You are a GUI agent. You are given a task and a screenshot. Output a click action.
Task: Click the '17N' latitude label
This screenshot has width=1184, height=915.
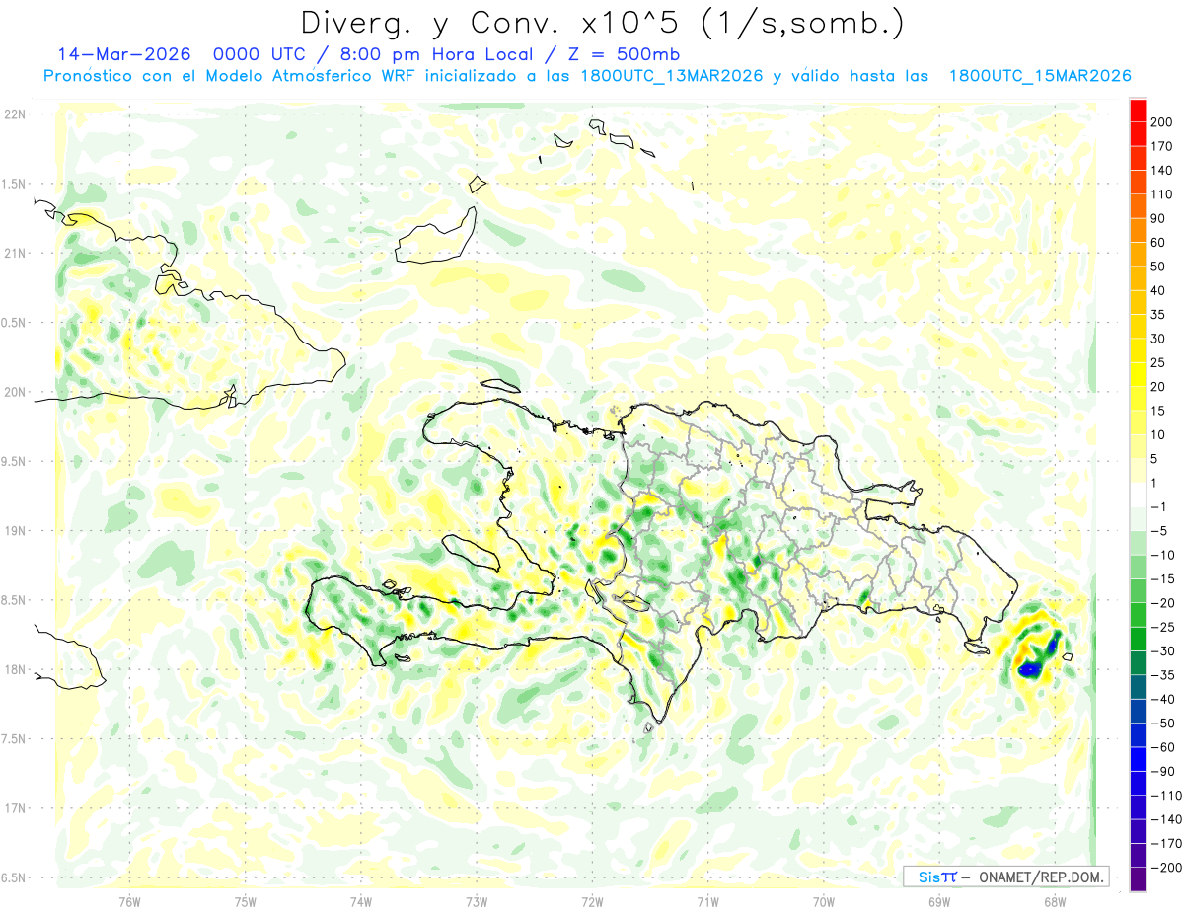point(15,808)
